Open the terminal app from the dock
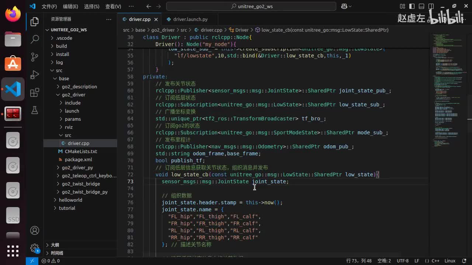472x265 pixels. tap(13, 114)
